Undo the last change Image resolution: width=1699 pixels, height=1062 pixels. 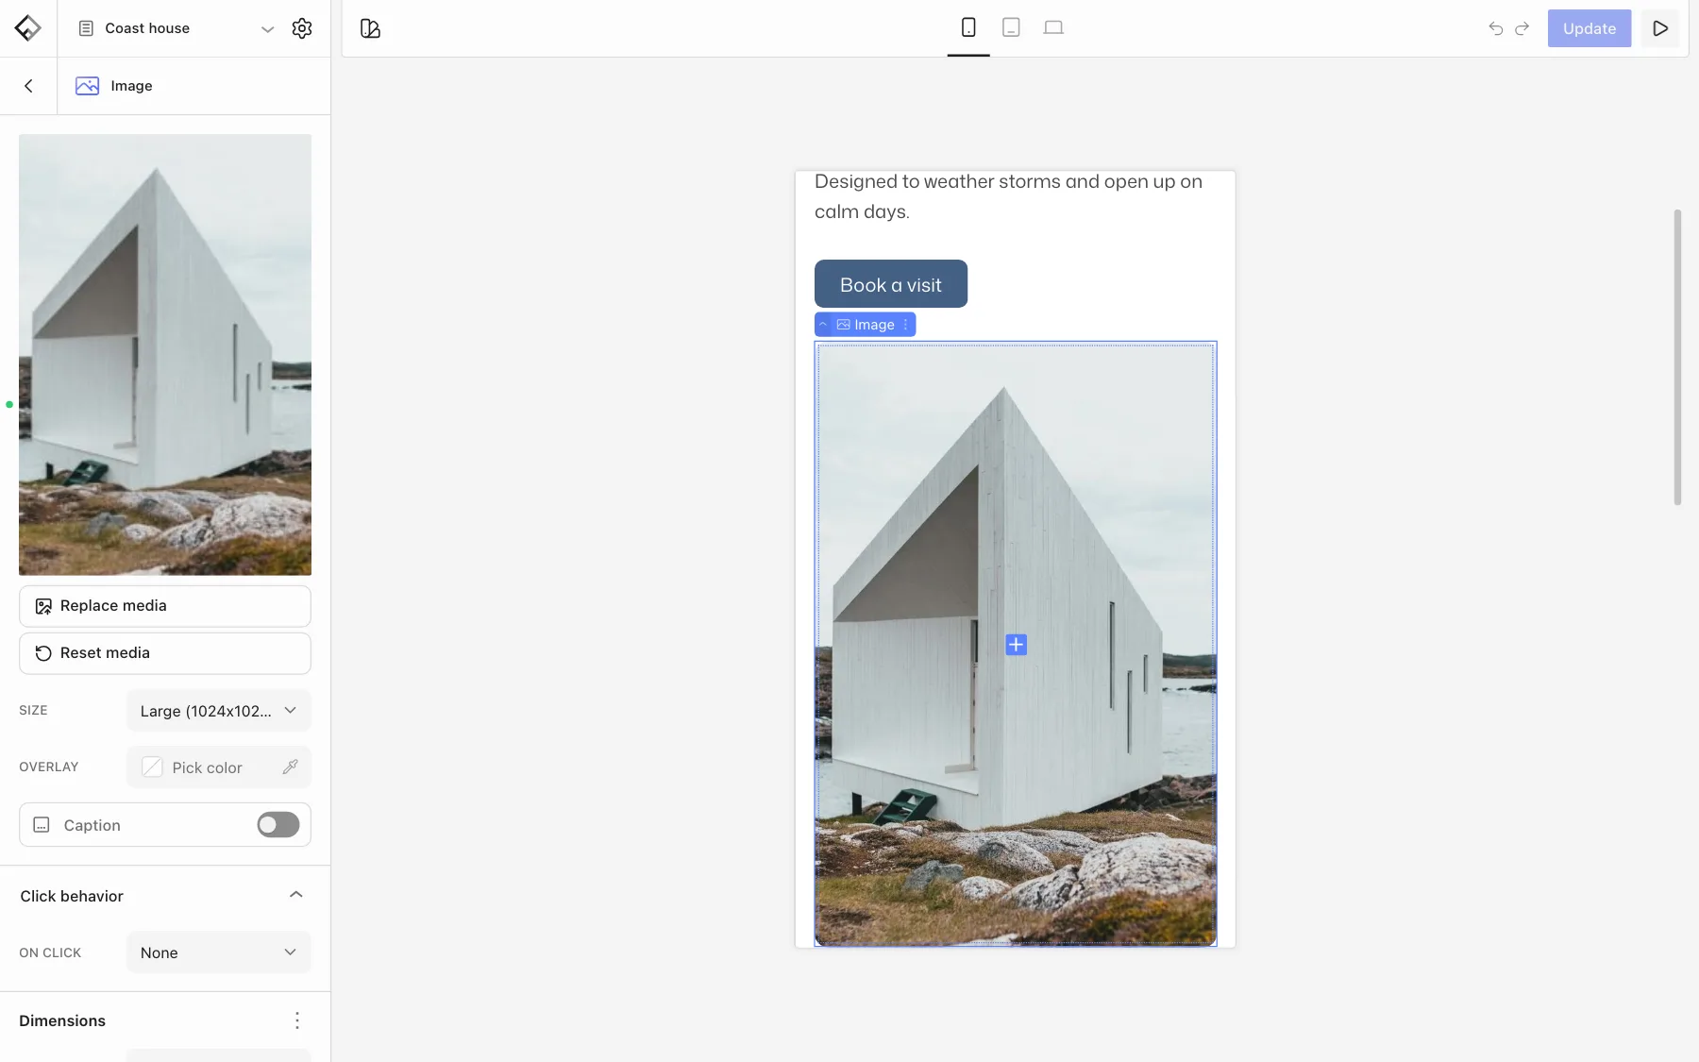[x=1496, y=28]
